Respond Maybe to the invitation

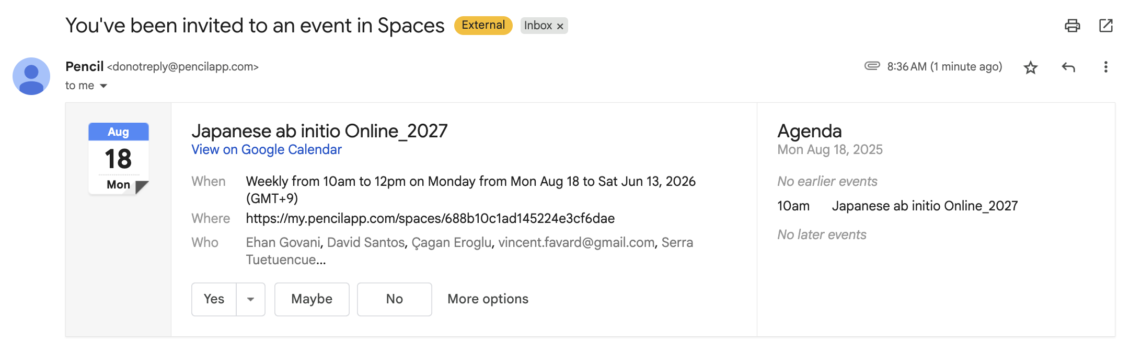312,299
